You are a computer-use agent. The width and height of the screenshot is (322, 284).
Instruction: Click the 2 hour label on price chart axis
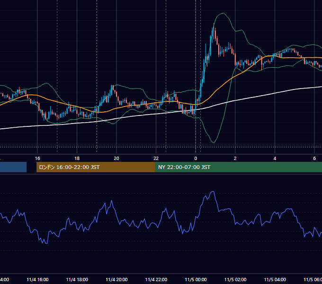[235, 159]
